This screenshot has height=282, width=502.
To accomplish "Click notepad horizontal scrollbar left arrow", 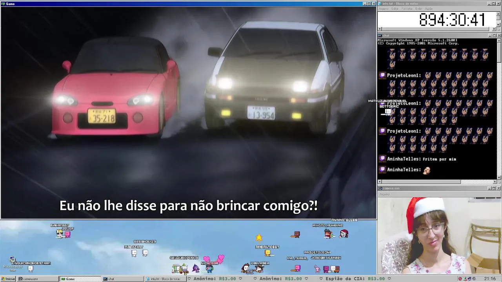I will click(x=380, y=29).
